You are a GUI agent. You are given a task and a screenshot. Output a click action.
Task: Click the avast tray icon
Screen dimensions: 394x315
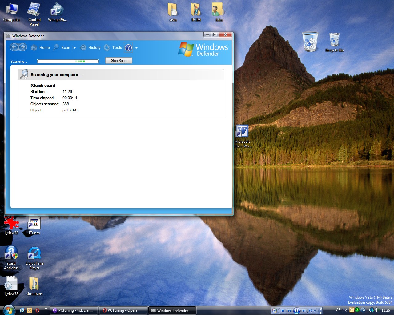coord(363,310)
